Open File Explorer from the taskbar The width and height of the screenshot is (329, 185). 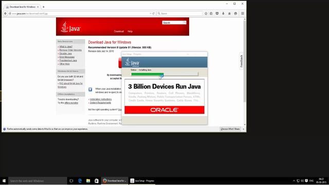pos(88,180)
